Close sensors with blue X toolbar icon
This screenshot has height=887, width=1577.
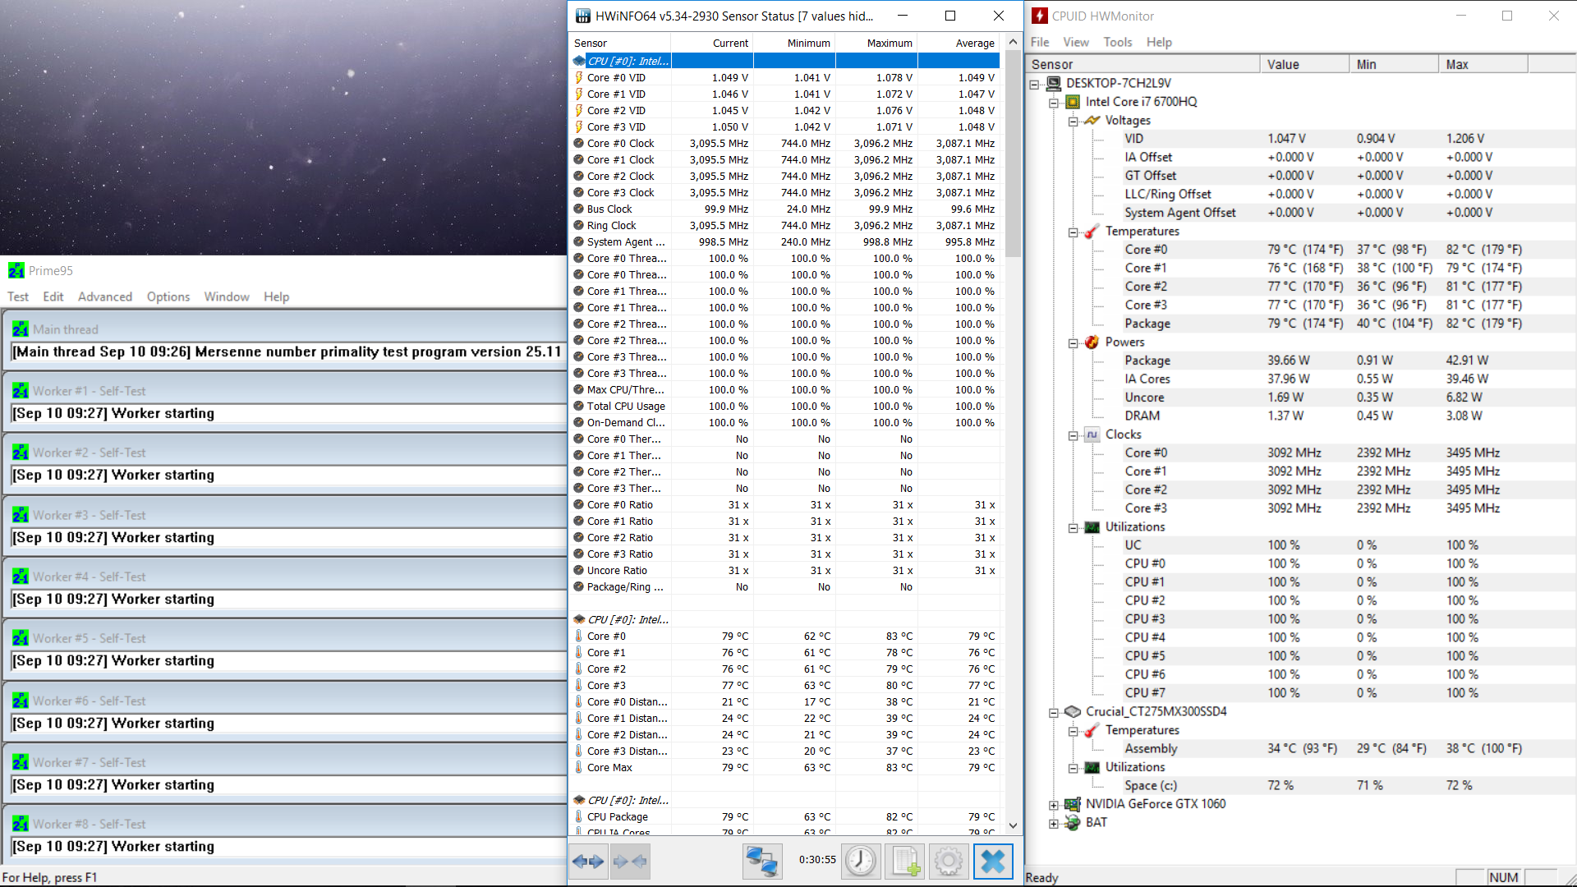tap(993, 861)
